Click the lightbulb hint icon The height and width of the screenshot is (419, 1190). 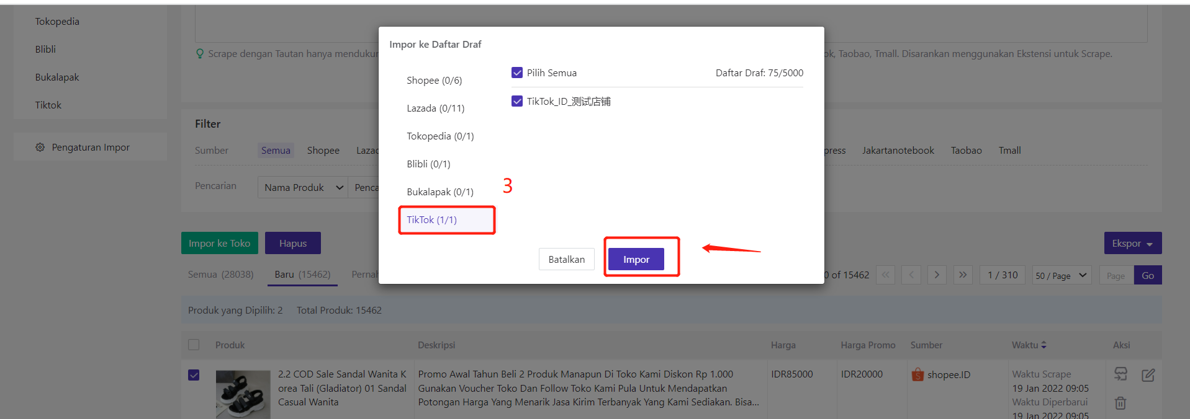(200, 54)
